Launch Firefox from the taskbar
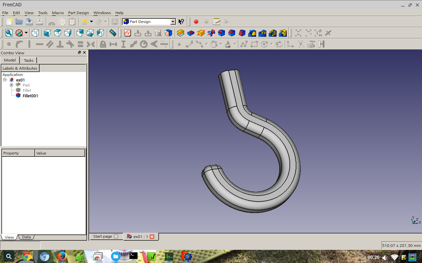 [x=62, y=256]
